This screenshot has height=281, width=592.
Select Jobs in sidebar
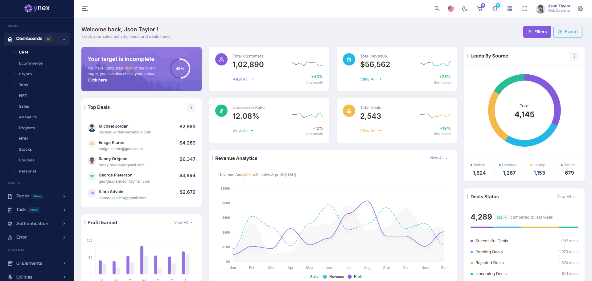click(23, 85)
